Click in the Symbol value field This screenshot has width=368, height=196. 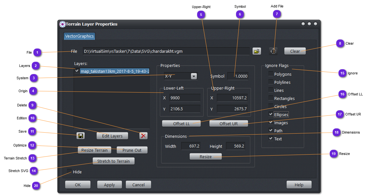coord(238,76)
